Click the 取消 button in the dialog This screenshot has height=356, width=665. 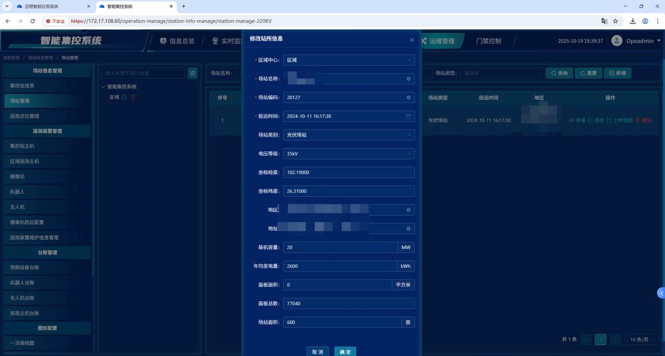coord(317,352)
